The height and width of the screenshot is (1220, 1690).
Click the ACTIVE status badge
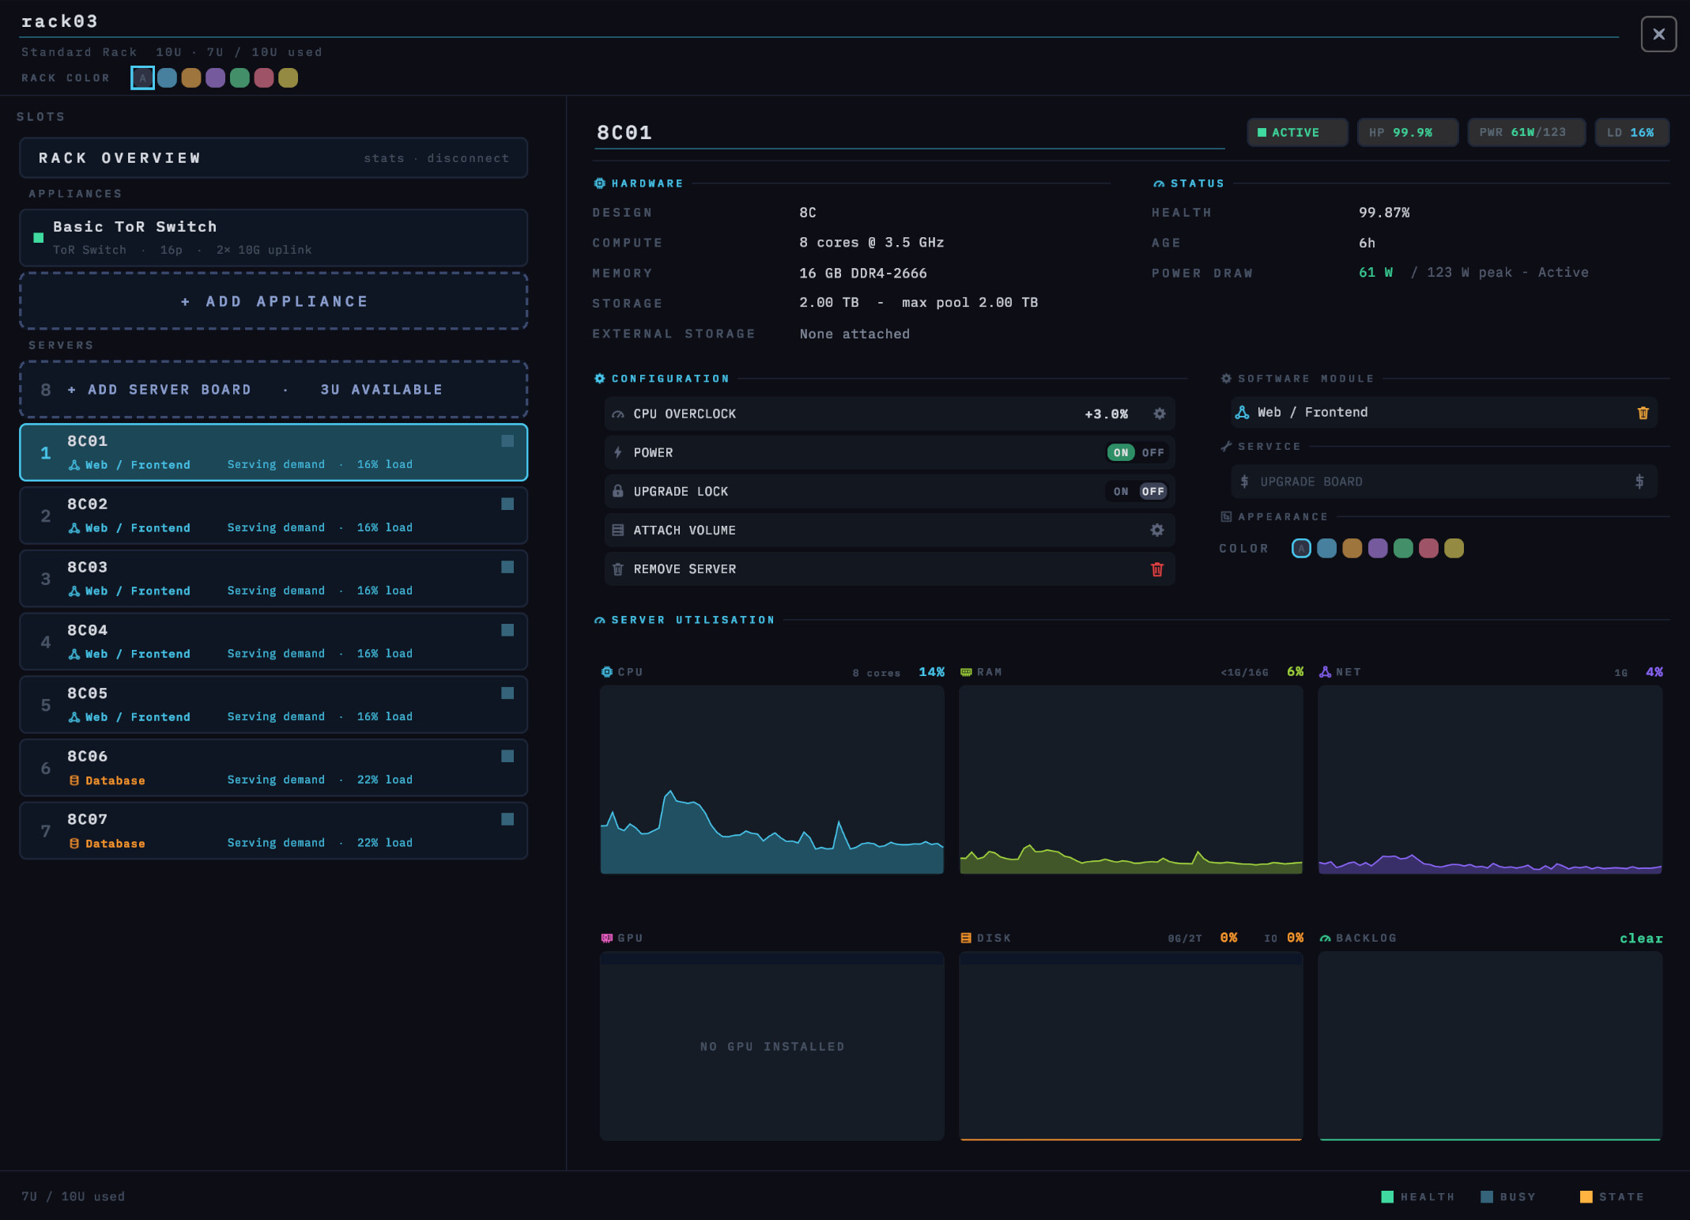tap(1297, 133)
